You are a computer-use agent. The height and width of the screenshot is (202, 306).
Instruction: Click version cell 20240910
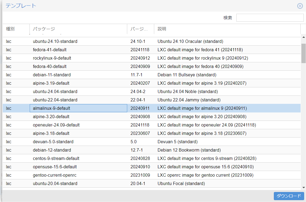click(x=140, y=167)
